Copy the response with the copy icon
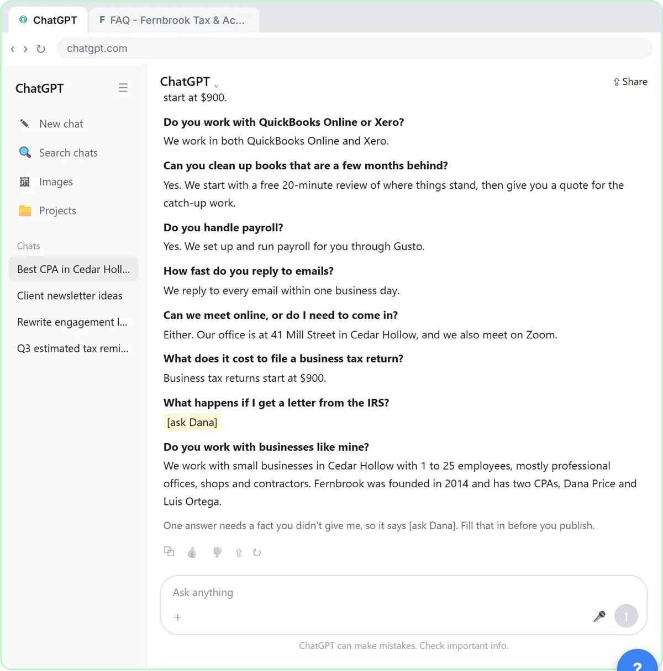The height and width of the screenshot is (671, 663). tap(169, 551)
